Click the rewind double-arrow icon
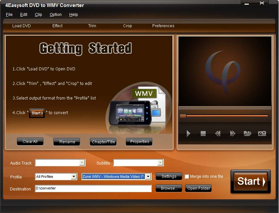This screenshot has height=213, width=279. click(x=218, y=134)
